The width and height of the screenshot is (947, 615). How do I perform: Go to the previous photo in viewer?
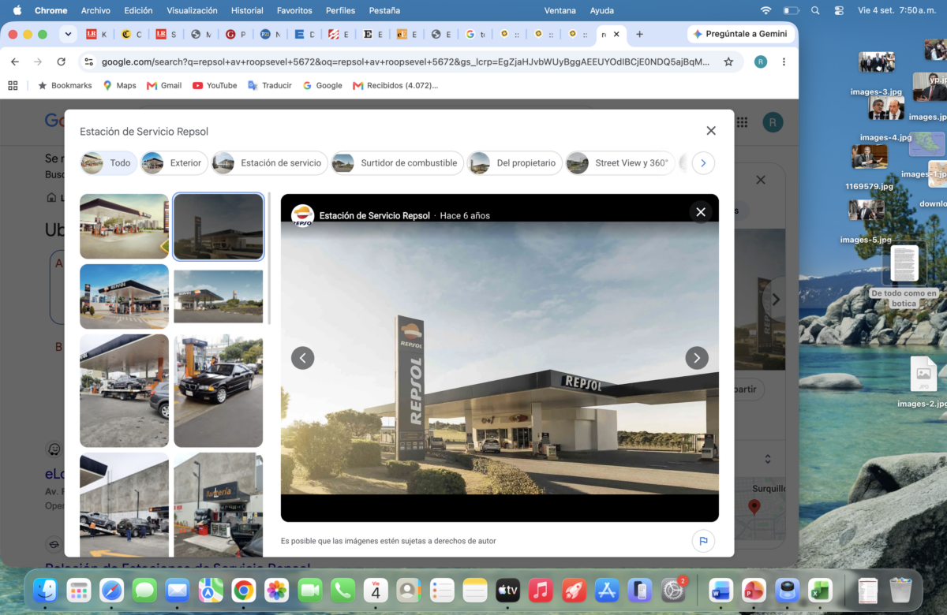pyautogui.click(x=303, y=358)
